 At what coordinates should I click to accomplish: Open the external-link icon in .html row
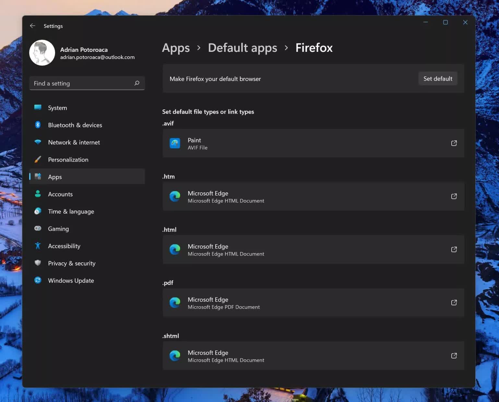[454, 249]
